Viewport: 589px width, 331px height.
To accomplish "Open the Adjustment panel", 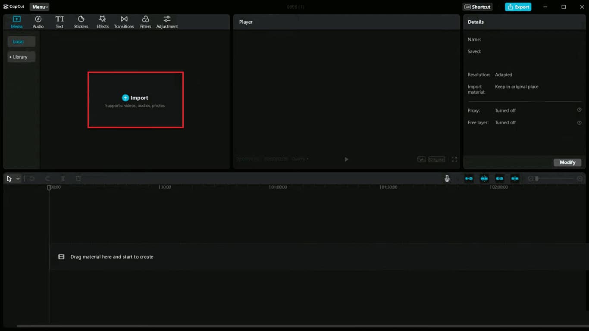I will point(167,22).
